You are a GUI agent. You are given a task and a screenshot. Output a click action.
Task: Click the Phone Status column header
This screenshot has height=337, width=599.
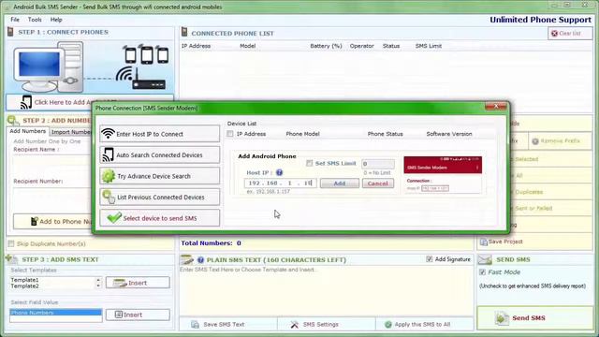[385, 134]
